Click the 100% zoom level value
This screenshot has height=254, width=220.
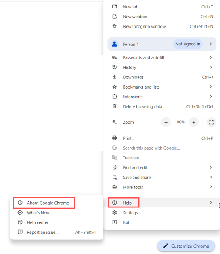tap(180, 122)
